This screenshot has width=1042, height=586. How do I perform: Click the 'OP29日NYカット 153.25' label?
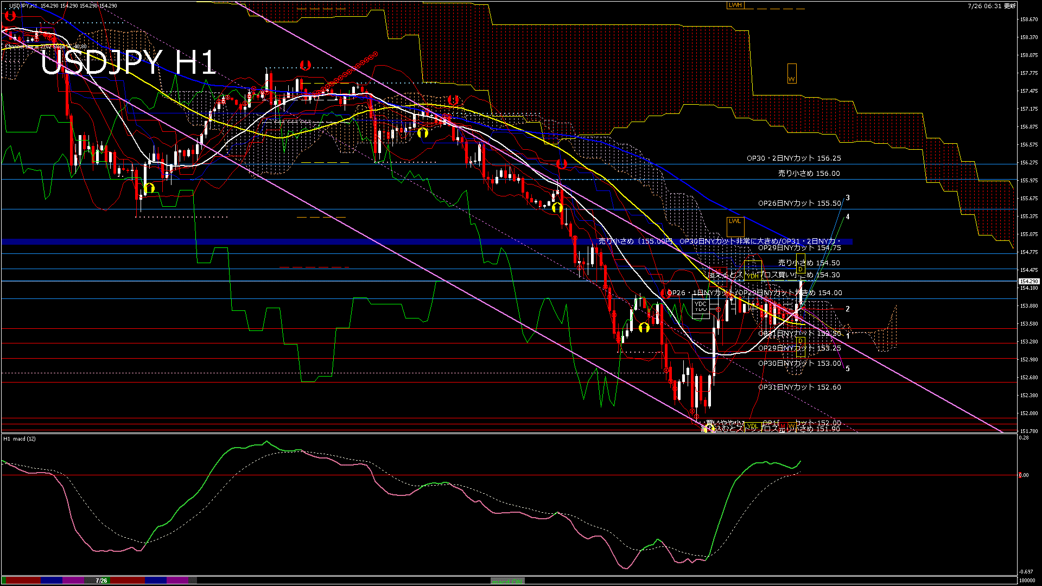coord(799,348)
